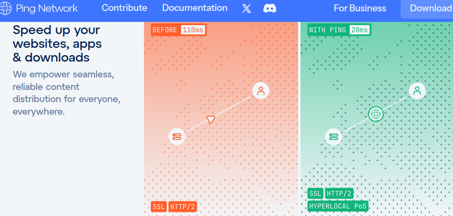This screenshot has width=453, height=216.
Task: Click the green HTTP/2 tag
Action: (339, 194)
